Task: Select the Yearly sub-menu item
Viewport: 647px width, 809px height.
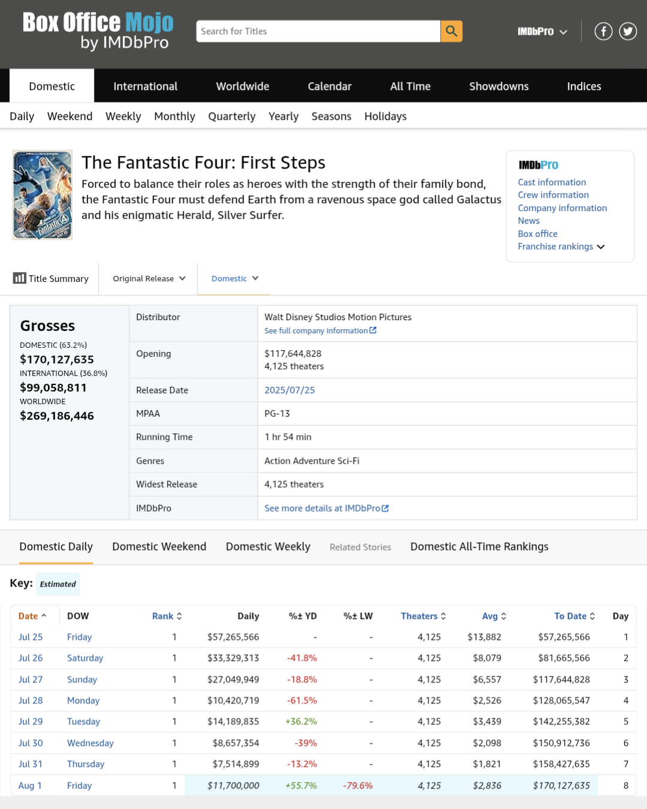Action: click(x=284, y=116)
